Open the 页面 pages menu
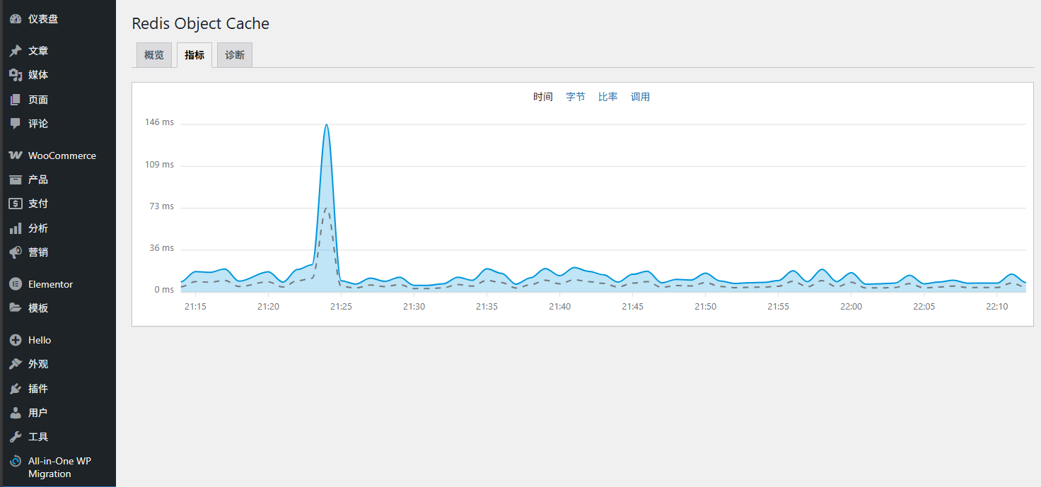 (x=38, y=100)
